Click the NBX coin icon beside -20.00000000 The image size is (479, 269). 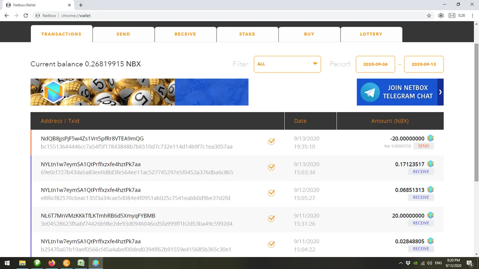coord(431,138)
